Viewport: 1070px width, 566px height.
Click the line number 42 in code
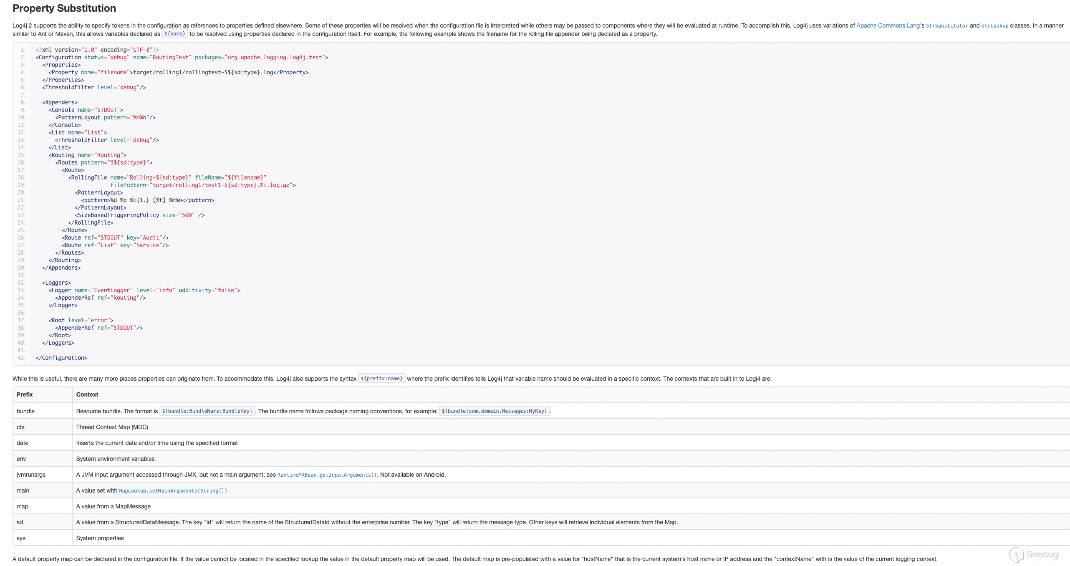(x=22, y=358)
